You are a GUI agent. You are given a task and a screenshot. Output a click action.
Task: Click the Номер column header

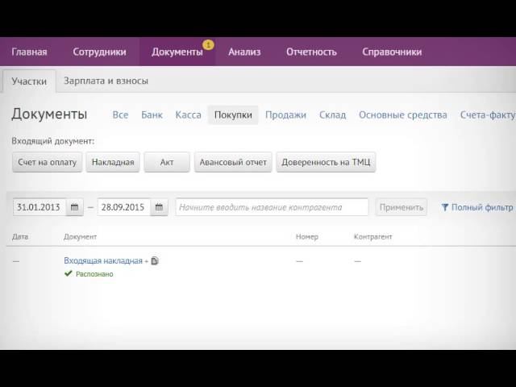[307, 236]
